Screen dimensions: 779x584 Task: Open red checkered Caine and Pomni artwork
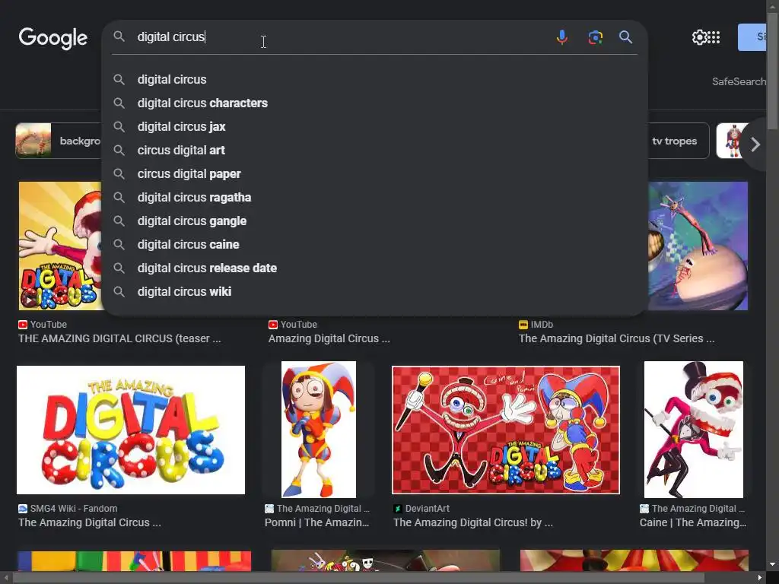pyautogui.click(x=506, y=430)
